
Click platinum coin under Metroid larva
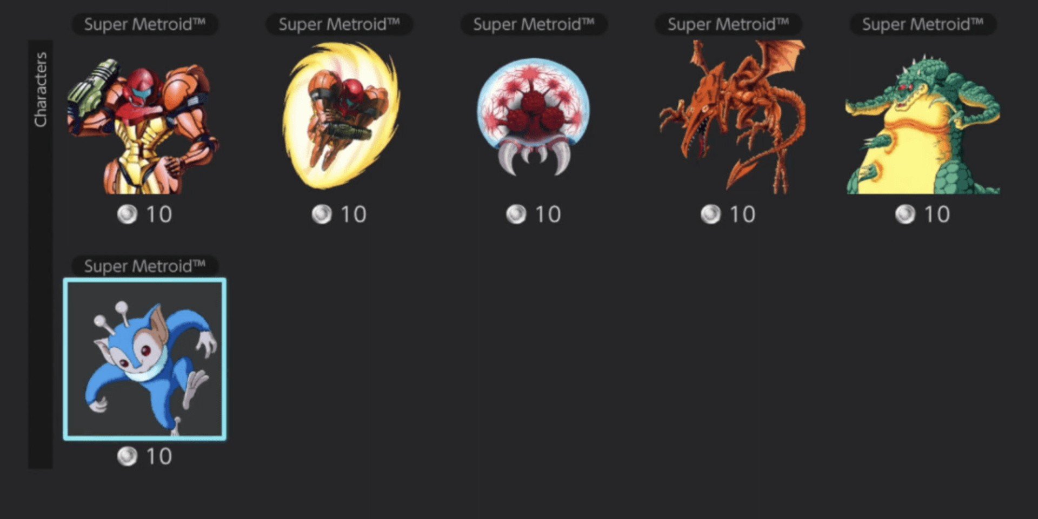516,214
